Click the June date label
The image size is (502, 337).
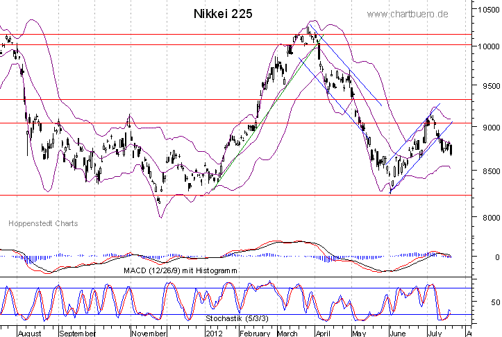pyautogui.click(x=399, y=334)
